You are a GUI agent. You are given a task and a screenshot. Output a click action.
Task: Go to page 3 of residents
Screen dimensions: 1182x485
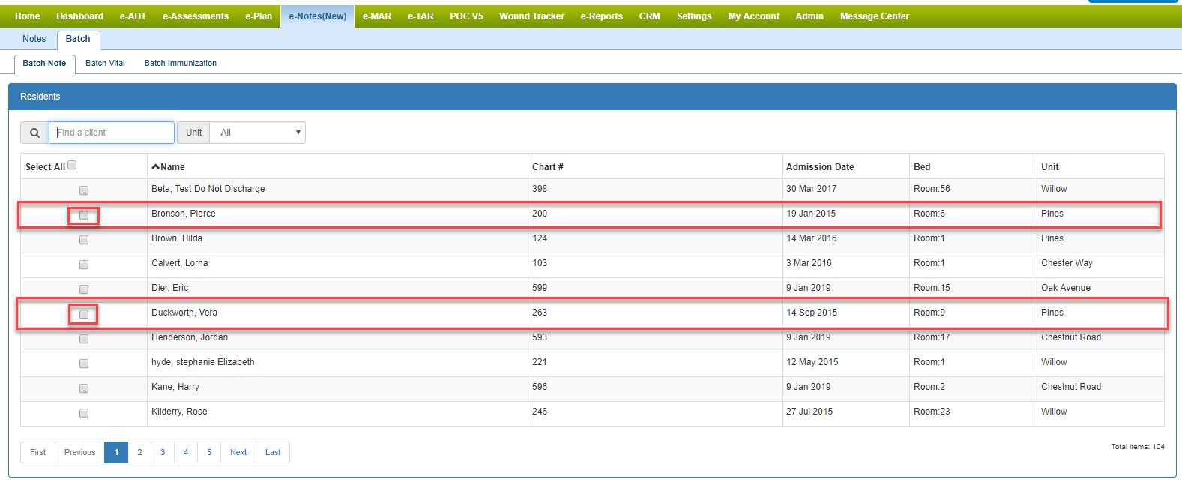tap(163, 453)
